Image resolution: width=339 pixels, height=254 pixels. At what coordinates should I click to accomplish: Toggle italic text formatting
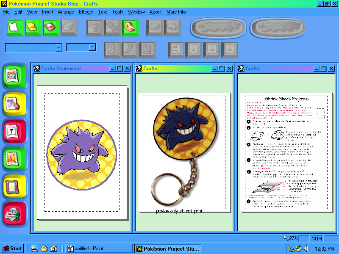coord(129,48)
